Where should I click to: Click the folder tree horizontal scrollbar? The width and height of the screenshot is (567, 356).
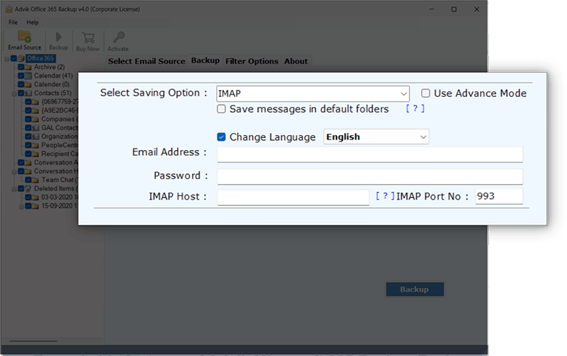tap(33, 340)
